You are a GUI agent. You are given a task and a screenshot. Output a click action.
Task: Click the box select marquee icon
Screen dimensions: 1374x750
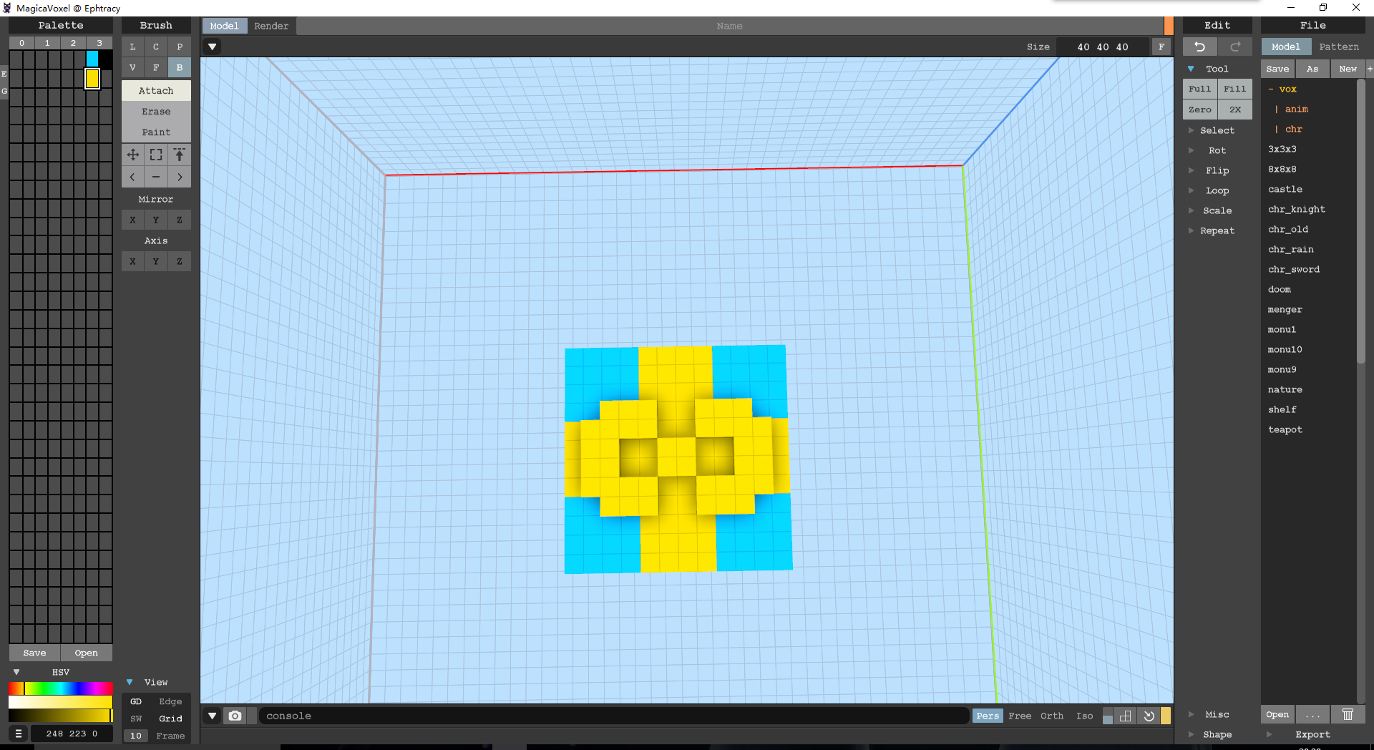156,155
